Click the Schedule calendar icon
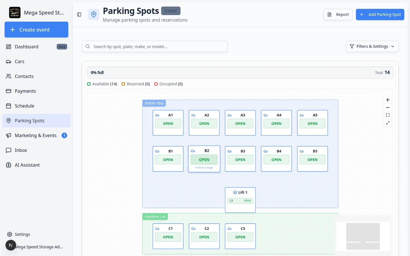 coord(9,106)
